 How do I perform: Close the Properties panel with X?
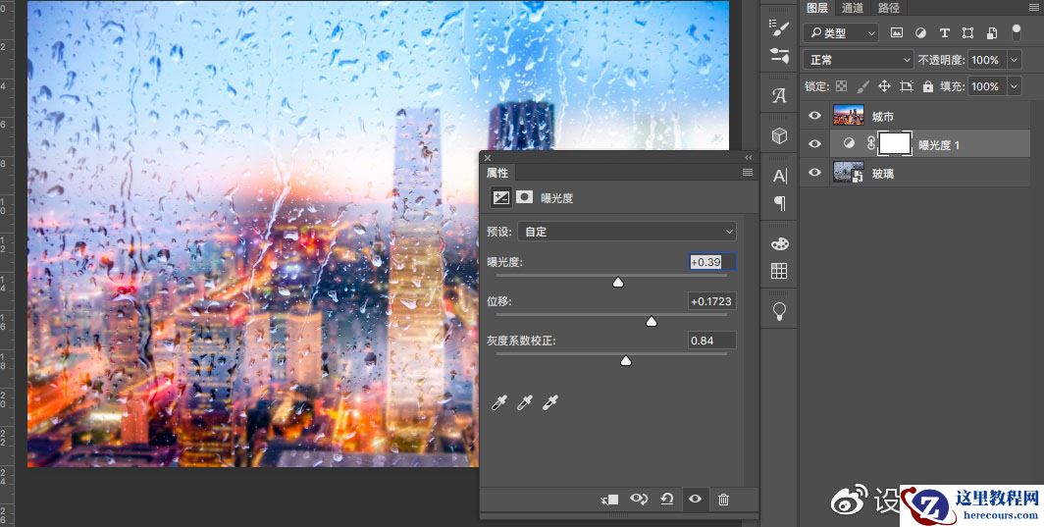click(x=488, y=158)
